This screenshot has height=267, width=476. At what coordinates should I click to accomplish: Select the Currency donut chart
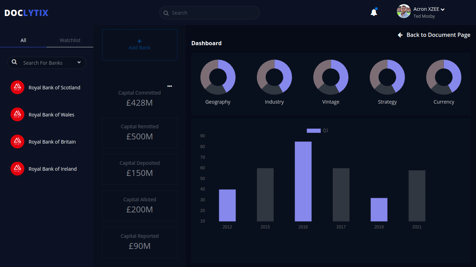(x=444, y=77)
